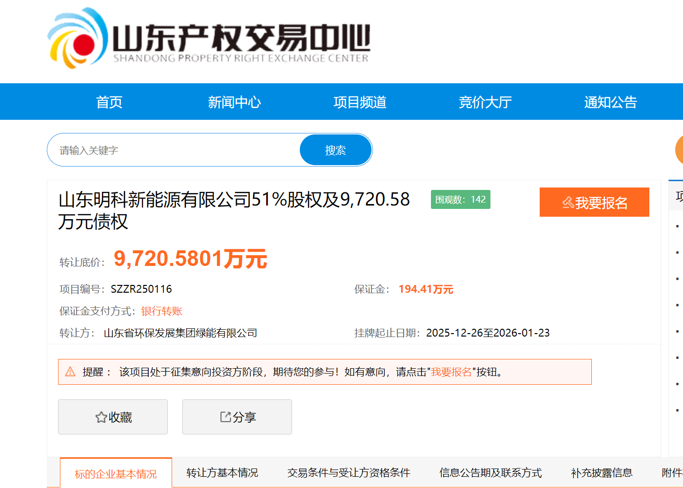Click the 我要报名 link in reminder text
Screen dimensions: 683x488
[451, 372]
